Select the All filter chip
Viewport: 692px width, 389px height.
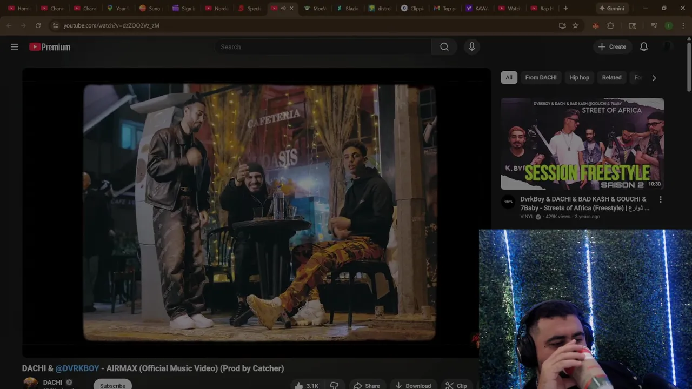[x=509, y=77]
